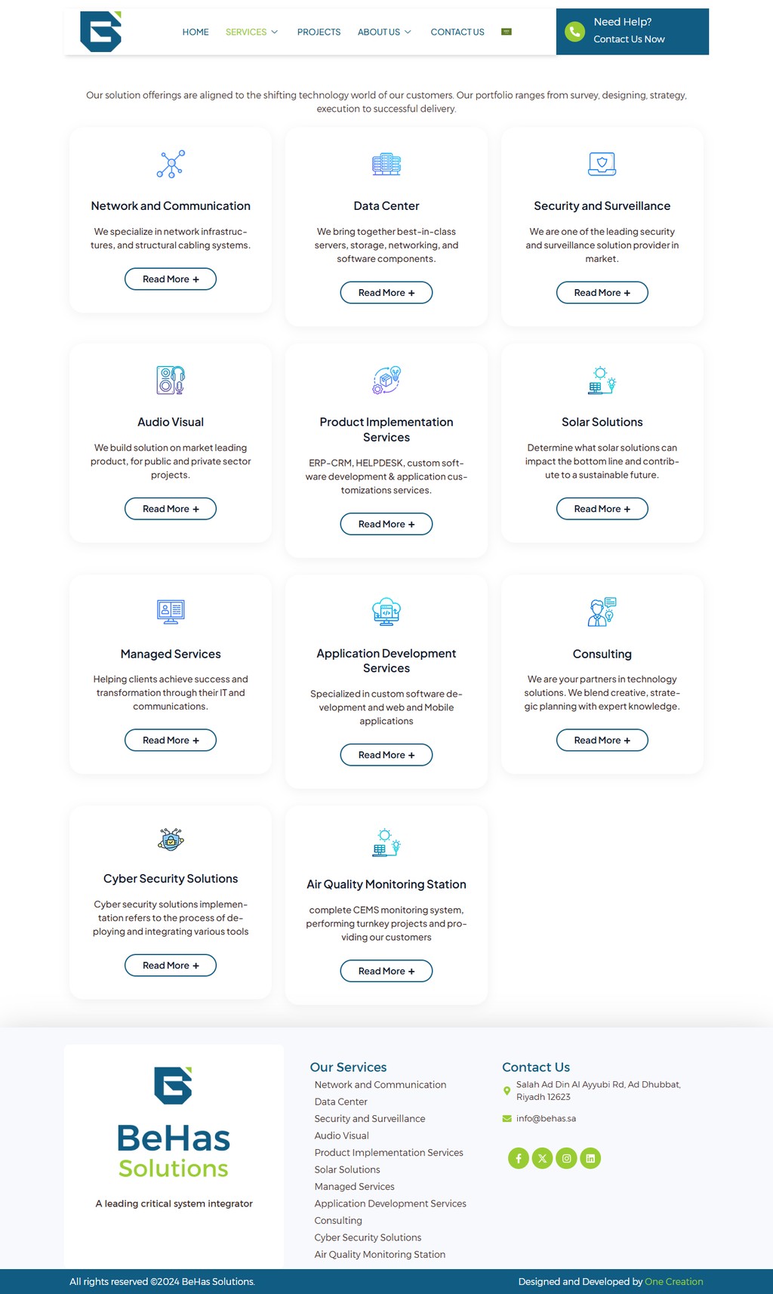Click the Network and Communication icon
Image resolution: width=773 pixels, height=1294 pixels.
tap(171, 164)
